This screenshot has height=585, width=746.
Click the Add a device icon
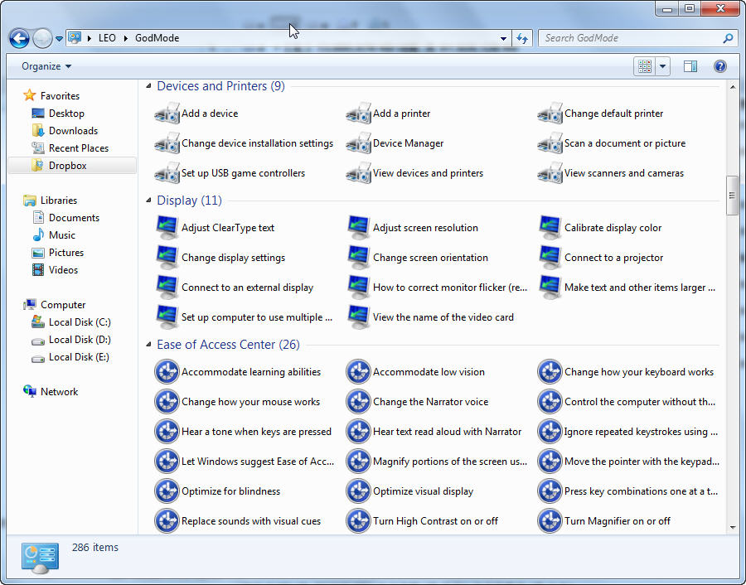click(167, 114)
